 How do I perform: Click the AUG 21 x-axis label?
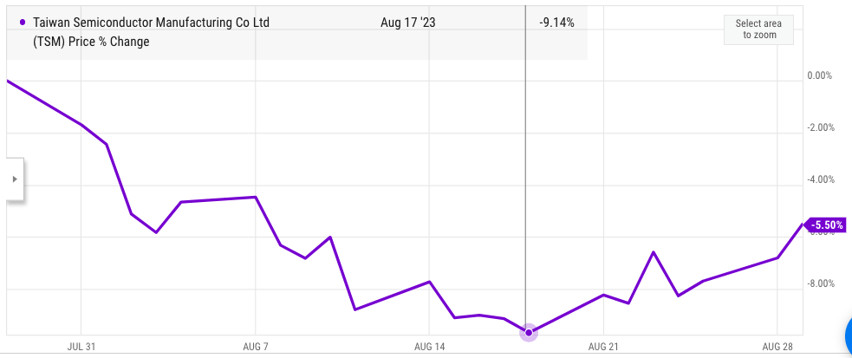pyautogui.click(x=603, y=347)
